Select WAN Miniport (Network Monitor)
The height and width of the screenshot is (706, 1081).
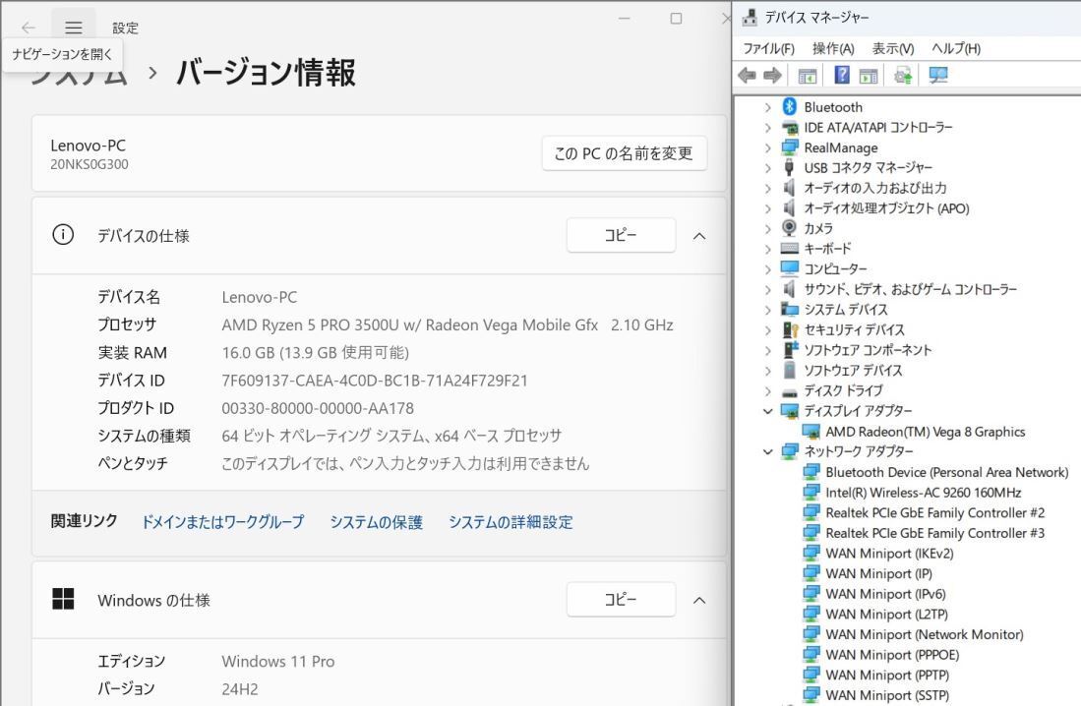pos(925,634)
